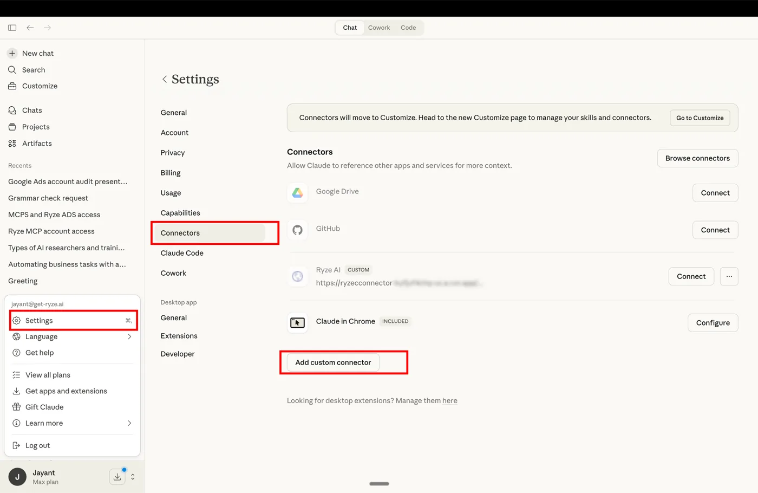Open 'MCPS and Ryze ADS access' chat
This screenshot has width=758, height=493.
point(54,215)
